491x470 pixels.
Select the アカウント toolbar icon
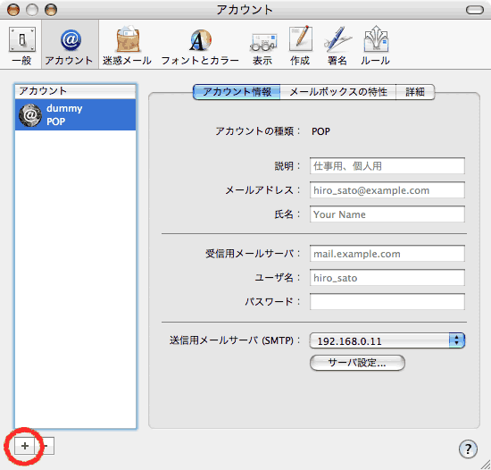click(71, 46)
